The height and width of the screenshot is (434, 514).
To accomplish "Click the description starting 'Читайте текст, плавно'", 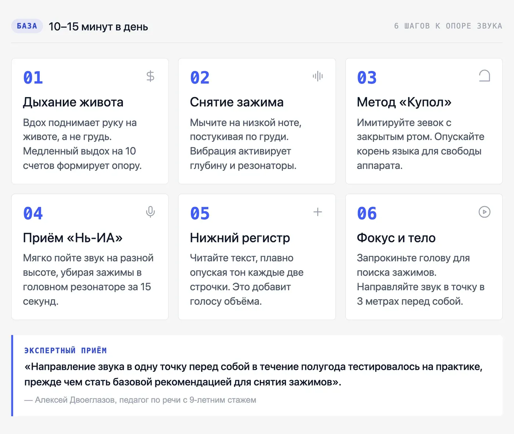I will coord(247,280).
